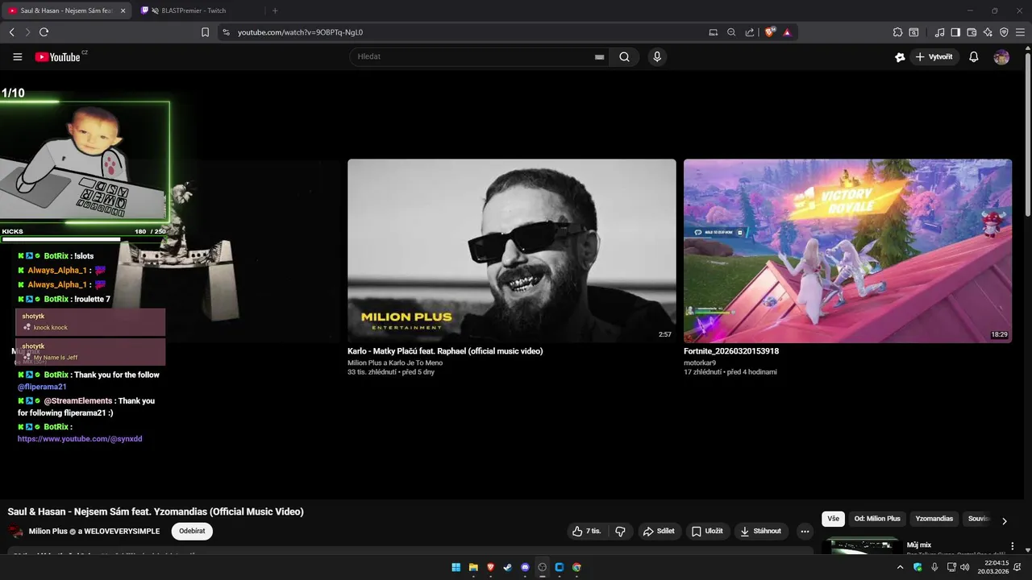The width and height of the screenshot is (1032, 580).
Task: Open the Windows Start menu
Action: pyautogui.click(x=456, y=567)
